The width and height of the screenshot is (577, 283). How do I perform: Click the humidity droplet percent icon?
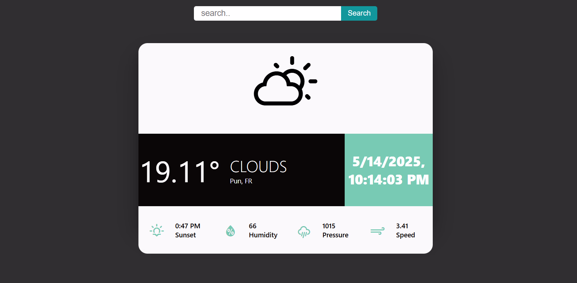coord(231,231)
